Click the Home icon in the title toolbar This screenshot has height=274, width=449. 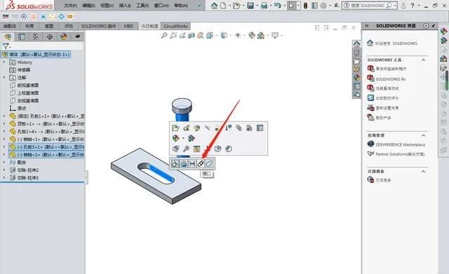214,6
